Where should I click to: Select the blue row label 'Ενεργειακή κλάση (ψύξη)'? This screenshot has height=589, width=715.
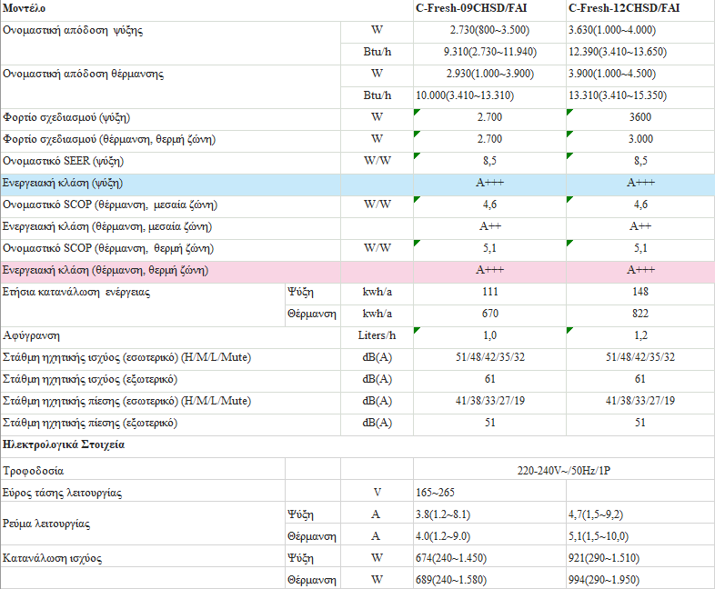[63, 183]
